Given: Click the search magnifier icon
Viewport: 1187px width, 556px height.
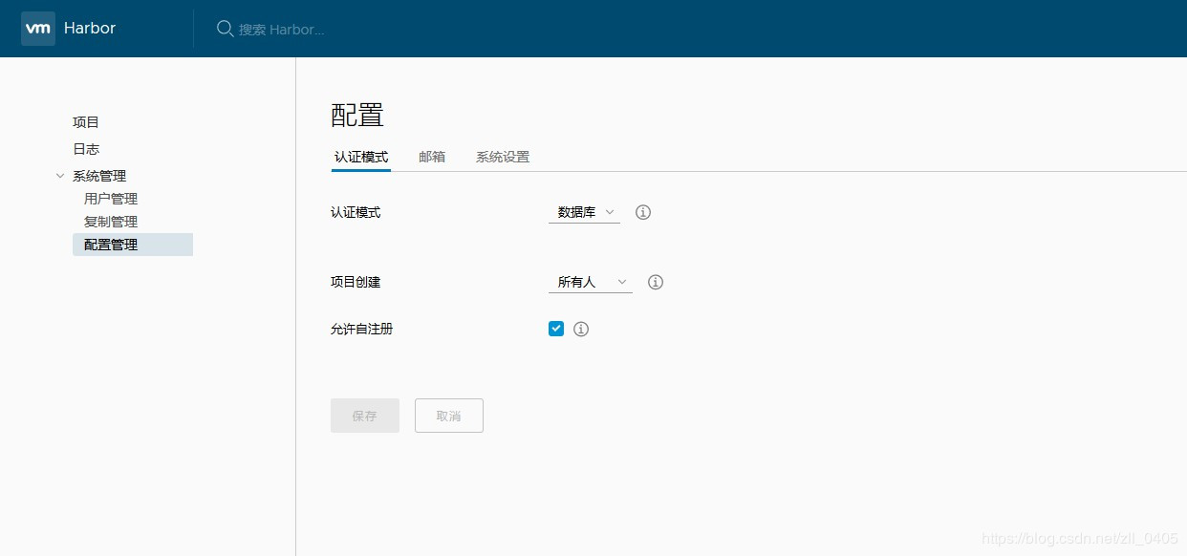Looking at the screenshot, I should coord(225,29).
